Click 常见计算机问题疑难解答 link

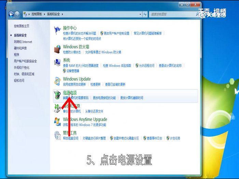pyautogui.click(x=148, y=33)
